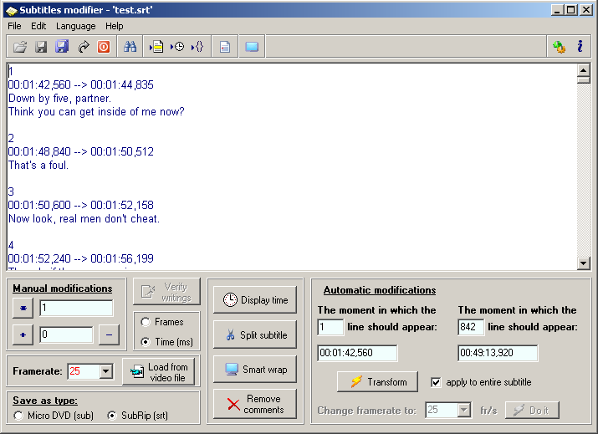Click the curved arrow redo icon
The height and width of the screenshot is (434, 598).
tap(83, 47)
